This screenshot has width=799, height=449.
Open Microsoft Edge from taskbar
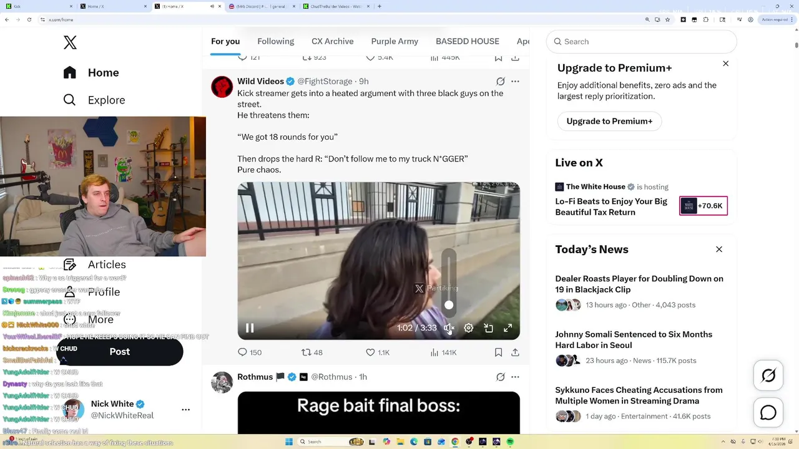(414, 442)
